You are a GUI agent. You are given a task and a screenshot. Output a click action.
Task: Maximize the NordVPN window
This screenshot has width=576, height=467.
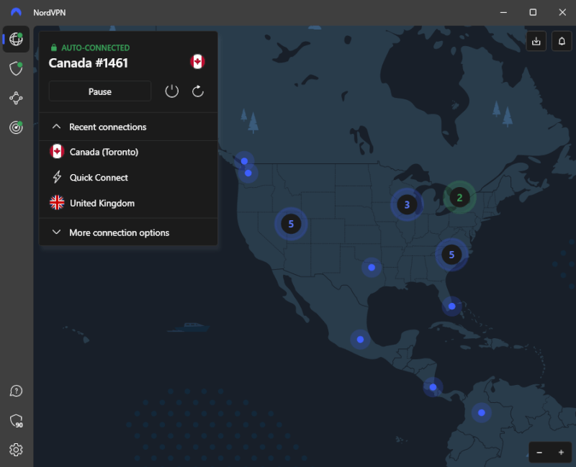[533, 12]
